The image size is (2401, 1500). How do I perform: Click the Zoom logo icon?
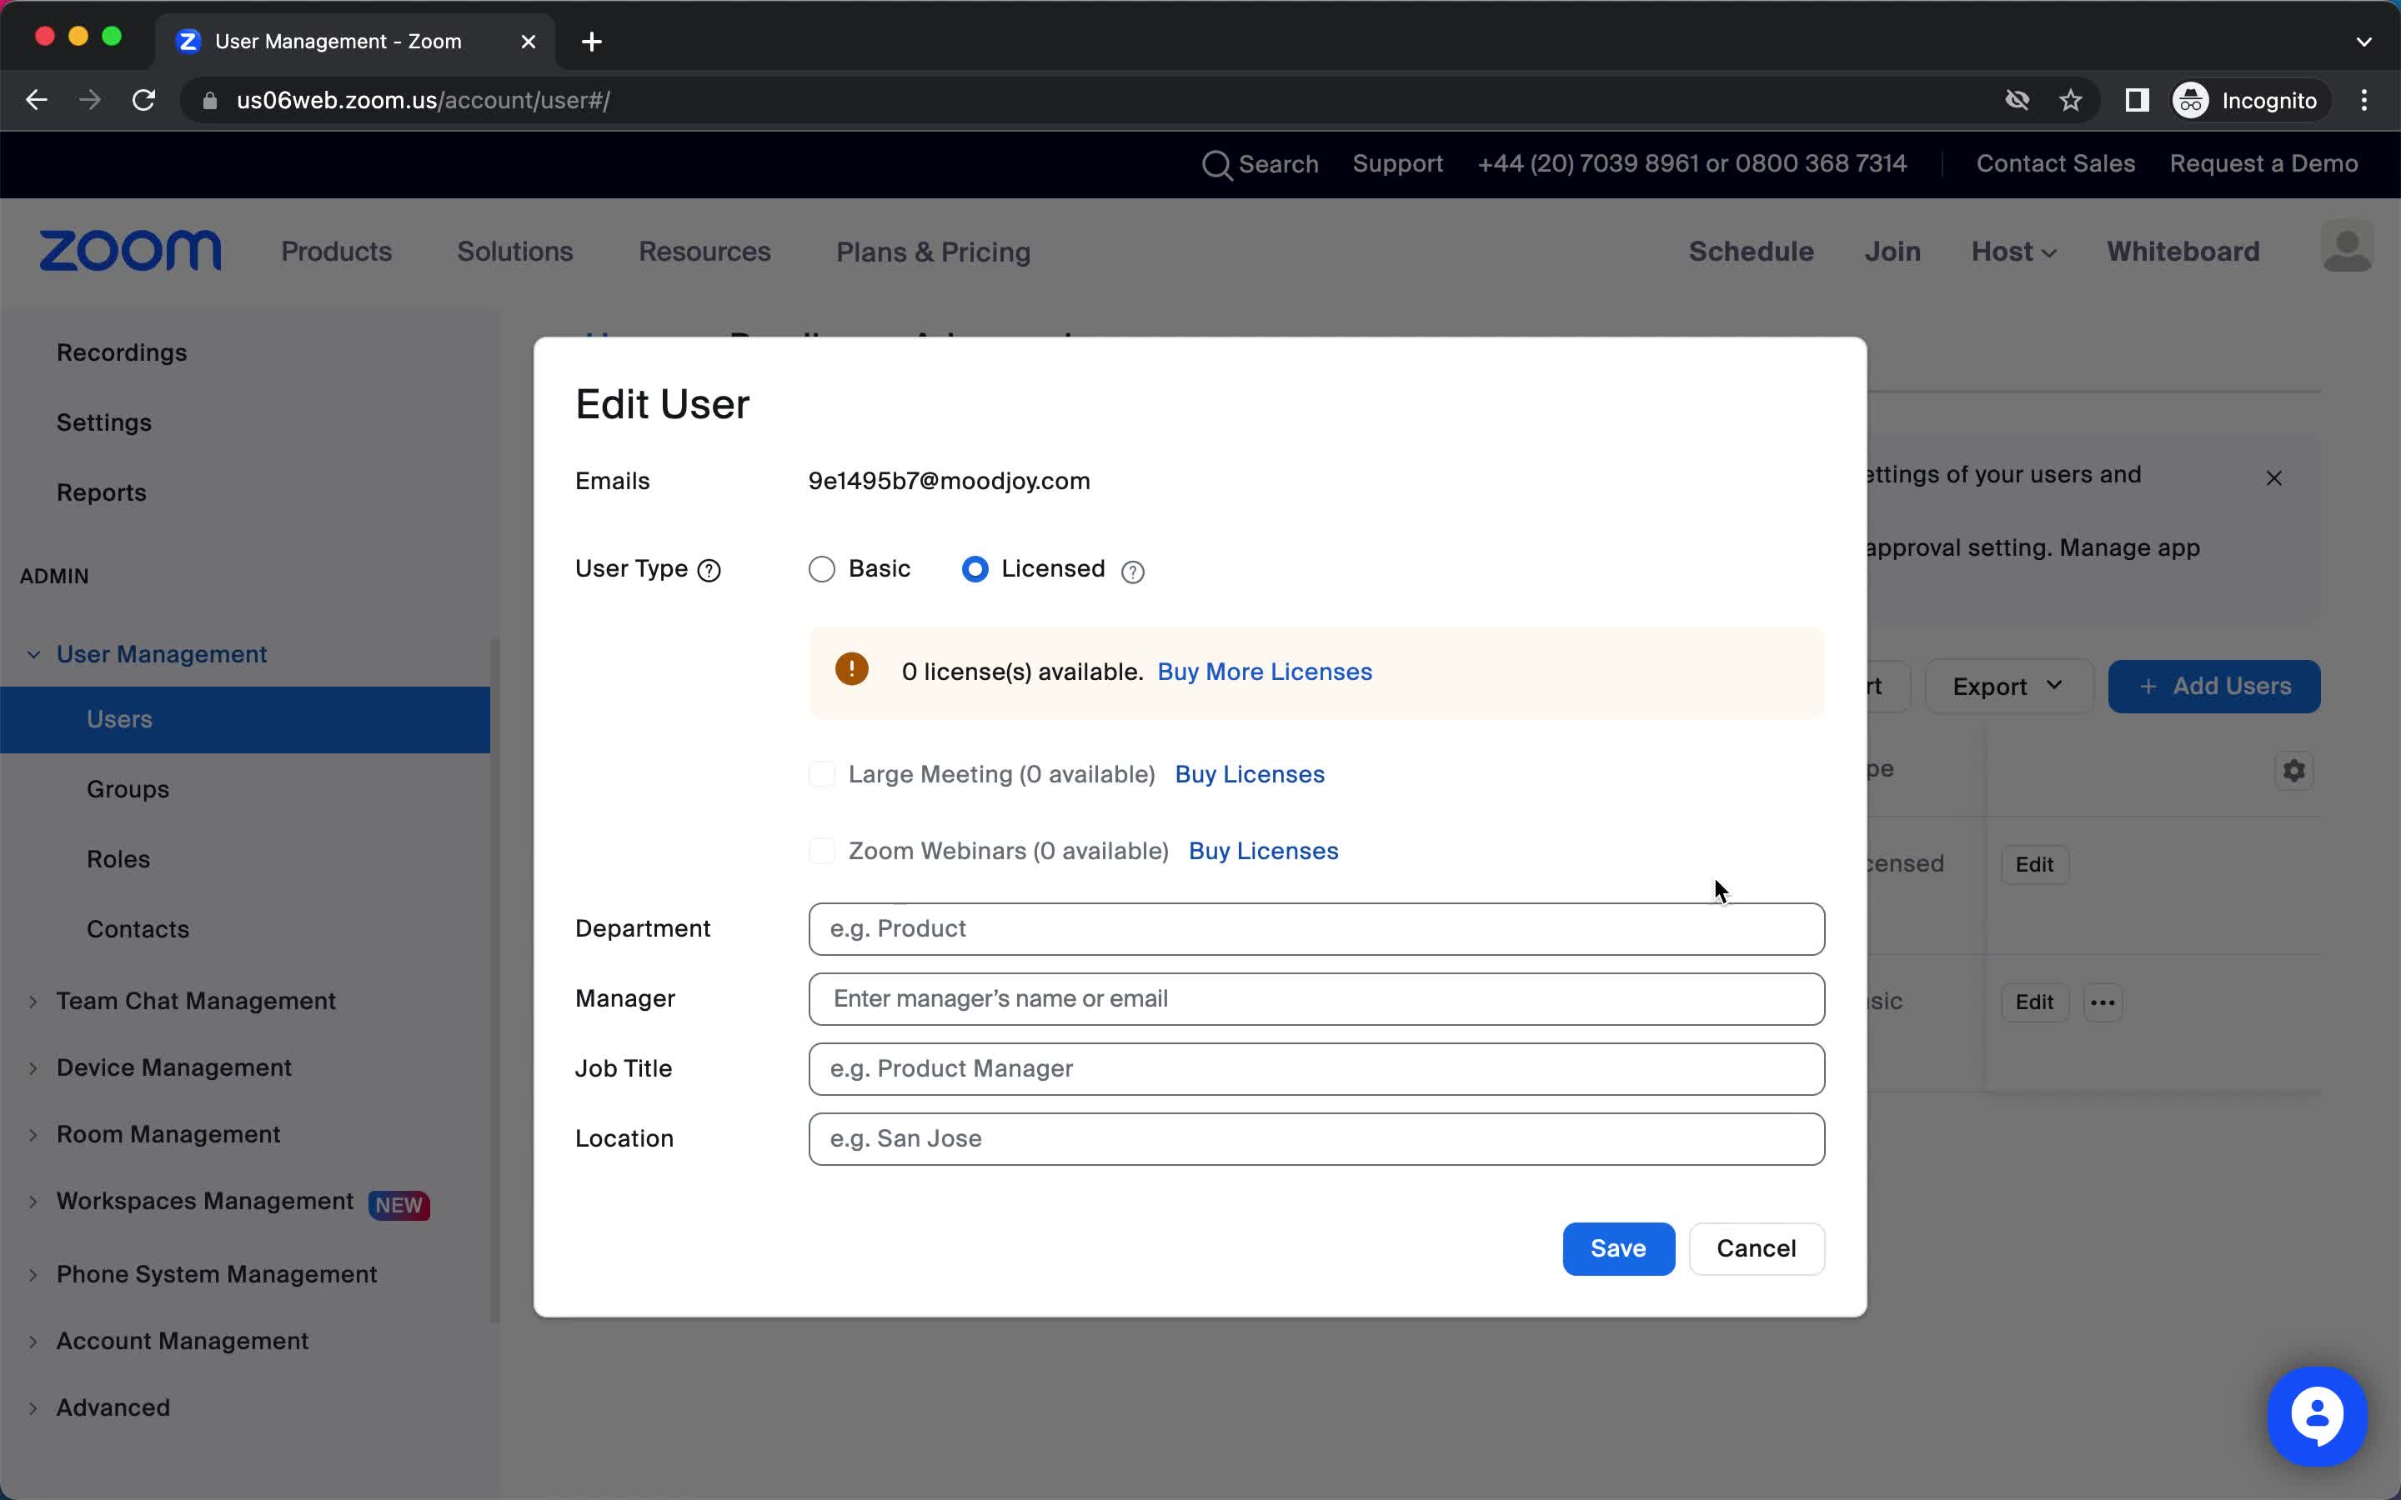click(132, 251)
